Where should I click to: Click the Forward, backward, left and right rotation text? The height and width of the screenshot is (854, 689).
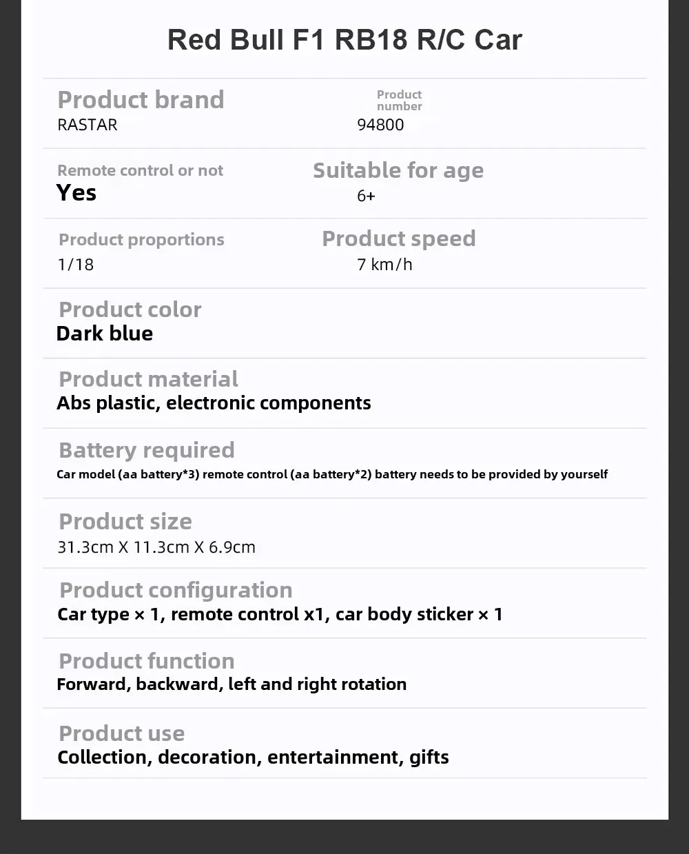[232, 684]
